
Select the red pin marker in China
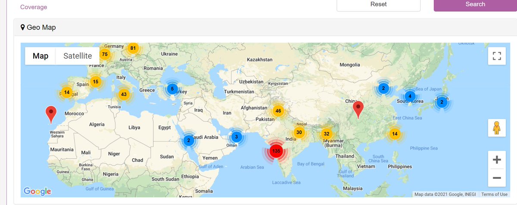[x=358, y=110]
